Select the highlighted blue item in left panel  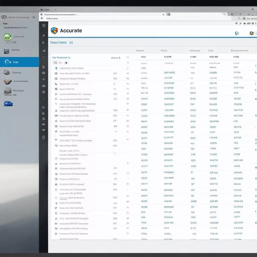pos(19,62)
